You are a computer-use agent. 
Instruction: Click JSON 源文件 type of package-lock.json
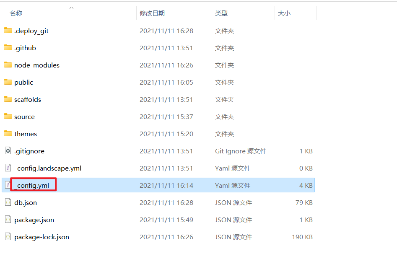click(x=234, y=237)
